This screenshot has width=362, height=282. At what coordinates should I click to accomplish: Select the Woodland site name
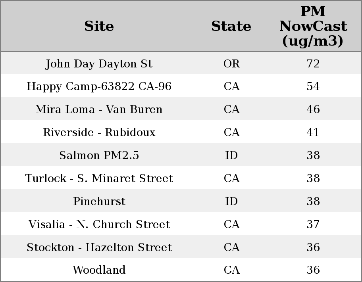pos(99,270)
